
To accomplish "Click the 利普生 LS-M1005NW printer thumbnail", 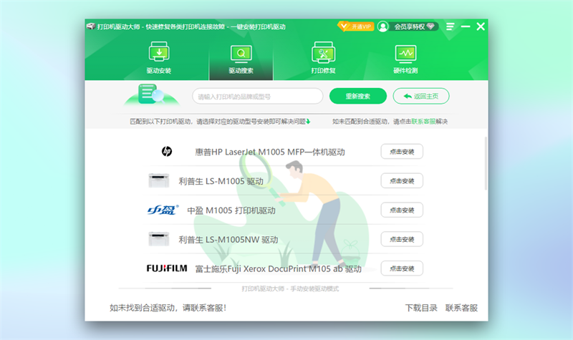I will pyautogui.click(x=158, y=239).
